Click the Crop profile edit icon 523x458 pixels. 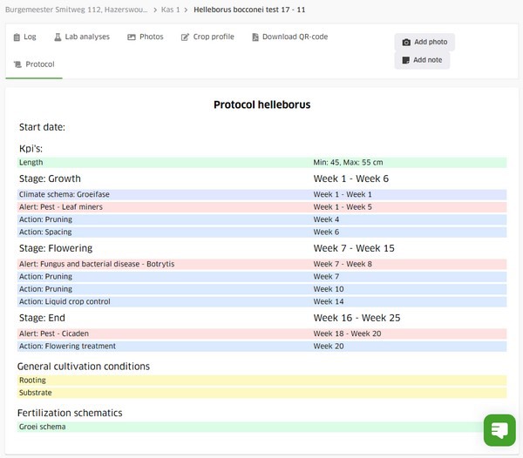[185, 37]
